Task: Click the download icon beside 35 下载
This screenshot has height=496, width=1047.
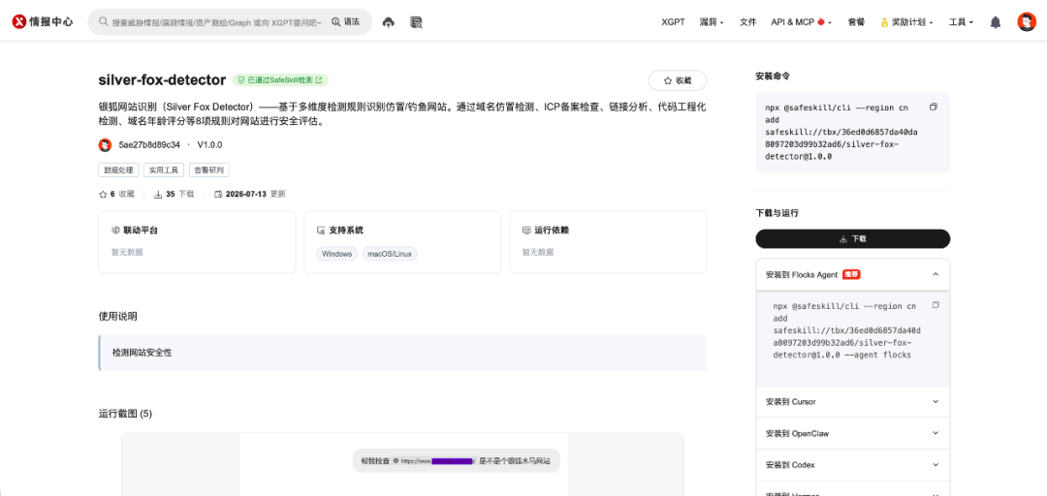Action: (158, 195)
